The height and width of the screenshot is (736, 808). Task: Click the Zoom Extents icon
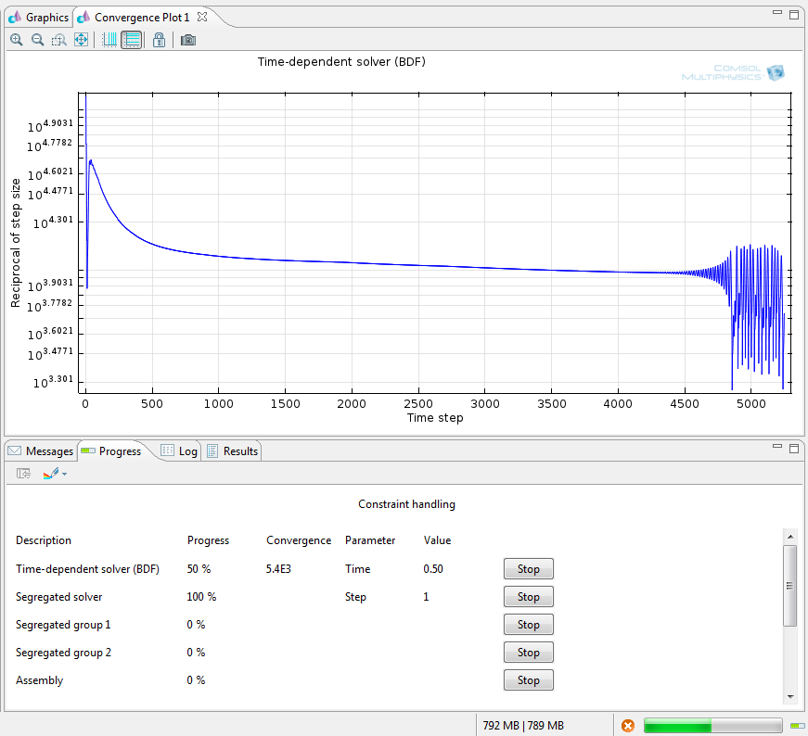coord(81,40)
